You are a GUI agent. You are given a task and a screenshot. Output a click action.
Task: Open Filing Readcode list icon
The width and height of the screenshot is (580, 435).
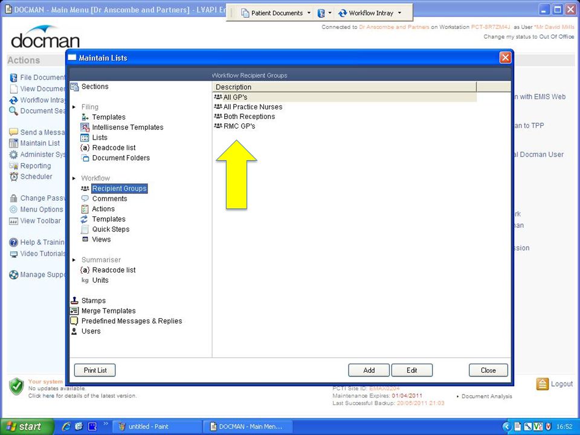pos(85,147)
